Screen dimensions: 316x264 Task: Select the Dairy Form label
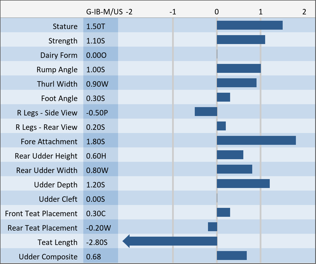pos(59,55)
